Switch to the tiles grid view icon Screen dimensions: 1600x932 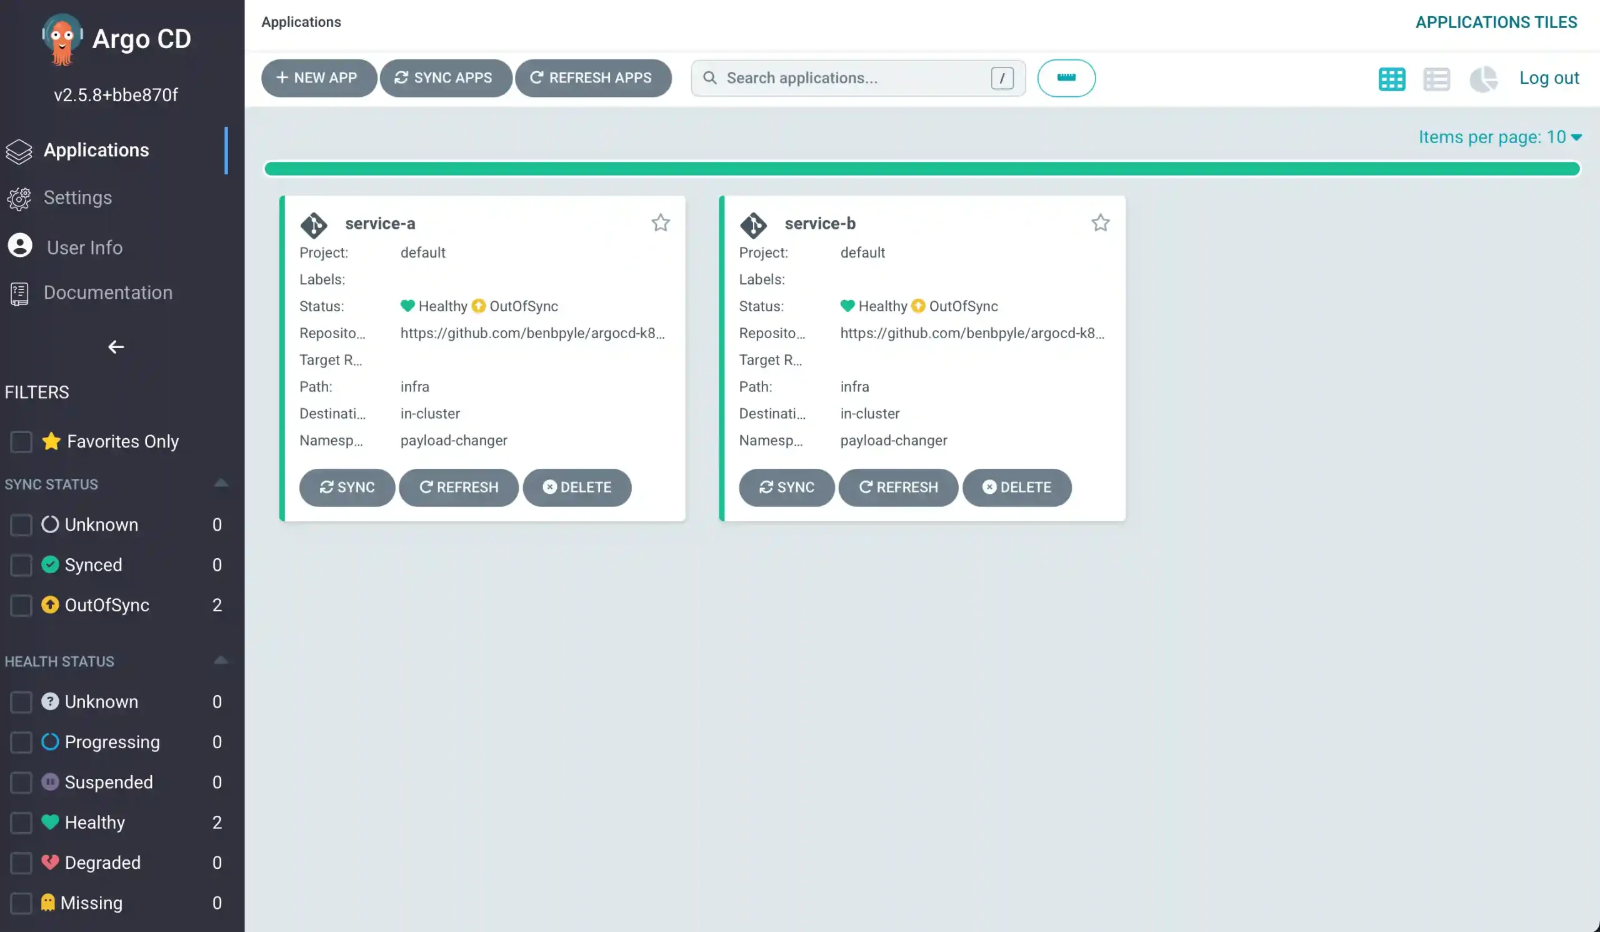(x=1391, y=79)
